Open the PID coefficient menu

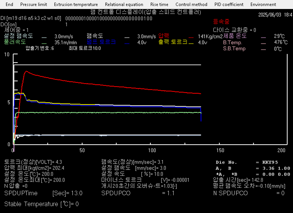229,5
